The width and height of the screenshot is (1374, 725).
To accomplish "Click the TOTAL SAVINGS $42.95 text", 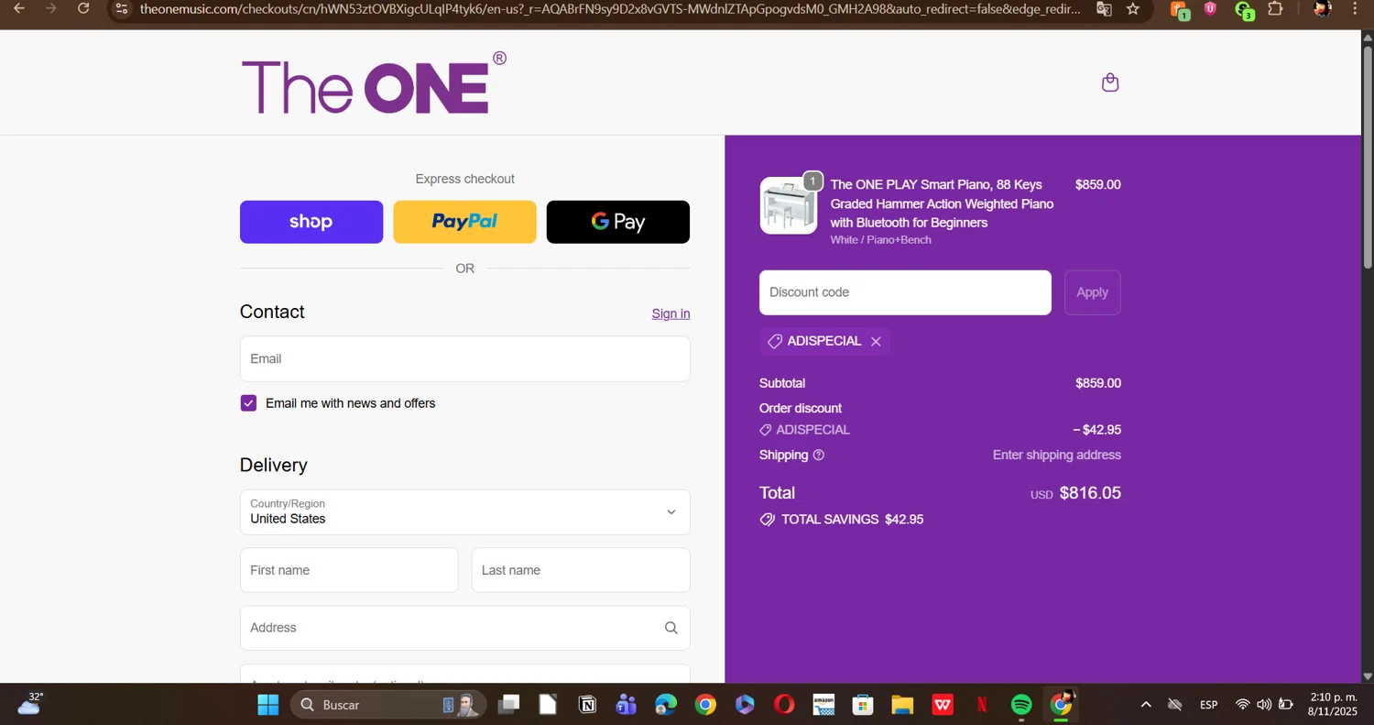I will [x=852, y=520].
